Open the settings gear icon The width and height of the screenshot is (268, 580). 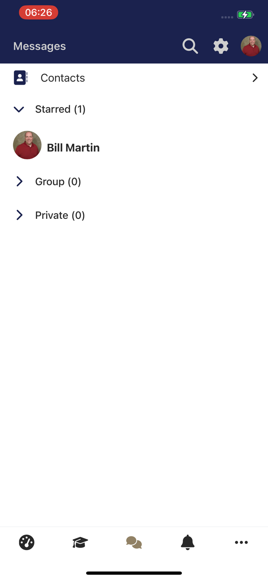[x=220, y=46]
